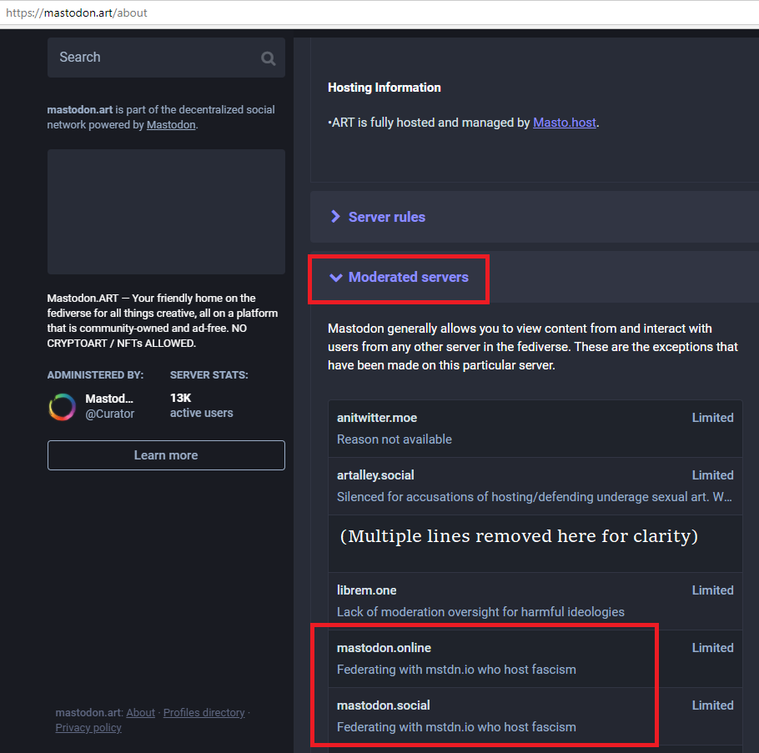759x753 pixels.
Task: Click the Server rules chevron arrow
Action: (335, 217)
